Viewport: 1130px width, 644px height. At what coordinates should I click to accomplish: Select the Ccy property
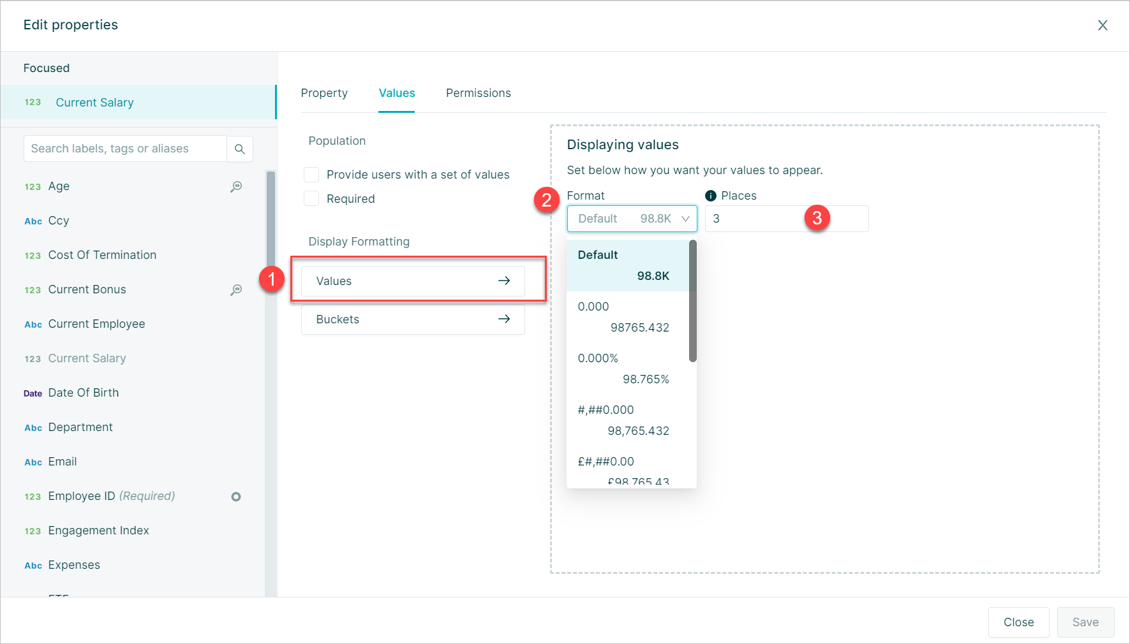[x=133, y=221]
